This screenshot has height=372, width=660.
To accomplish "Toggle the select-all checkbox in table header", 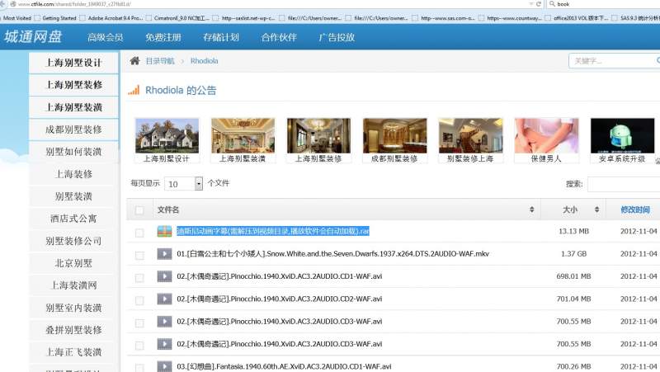I will coord(139,210).
